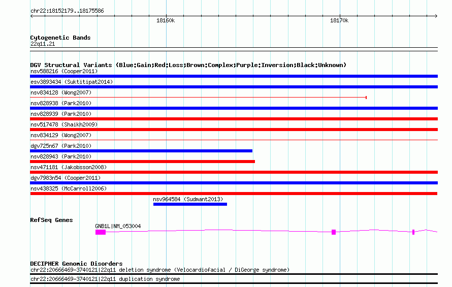Click the 18170k ruler tick label
The width and height of the screenshot is (452, 287).
(339, 20)
